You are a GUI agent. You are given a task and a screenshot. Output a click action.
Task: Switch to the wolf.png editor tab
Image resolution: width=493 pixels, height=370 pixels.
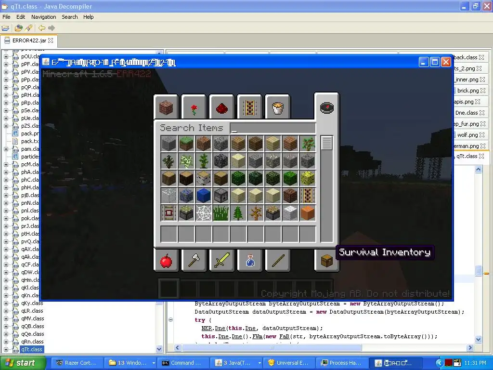tap(467, 135)
